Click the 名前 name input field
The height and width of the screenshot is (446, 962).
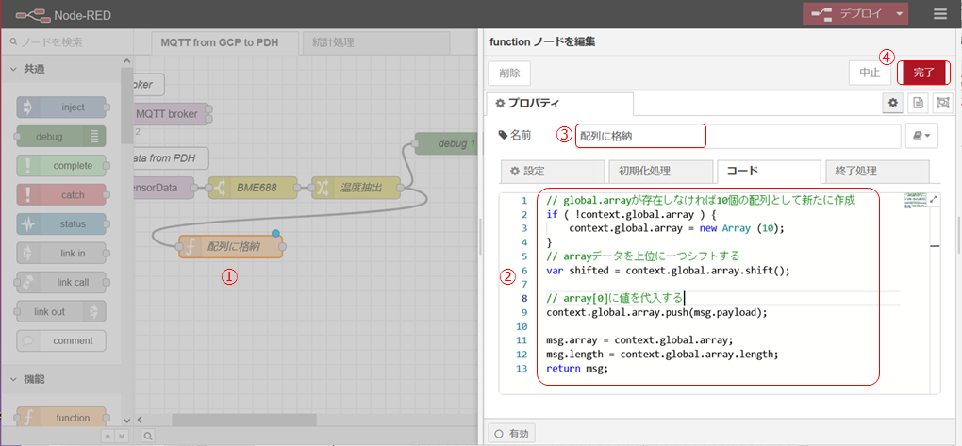(x=736, y=137)
